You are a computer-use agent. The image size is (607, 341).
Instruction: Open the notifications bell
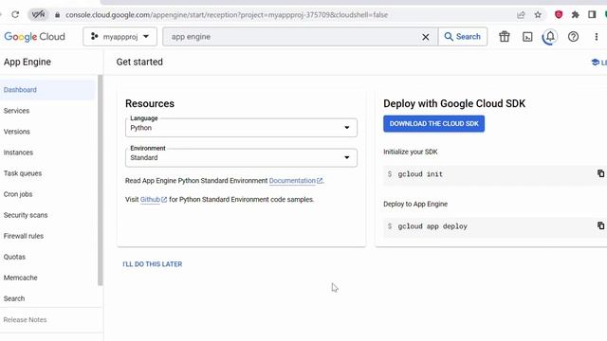click(550, 37)
